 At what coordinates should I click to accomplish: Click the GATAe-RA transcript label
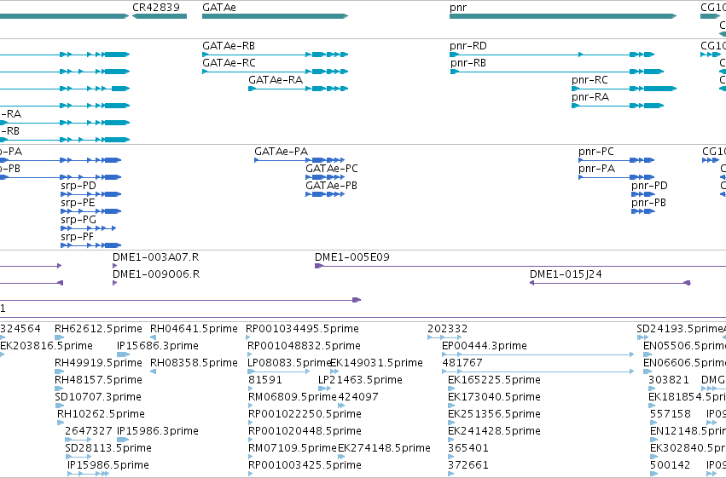click(x=276, y=80)
